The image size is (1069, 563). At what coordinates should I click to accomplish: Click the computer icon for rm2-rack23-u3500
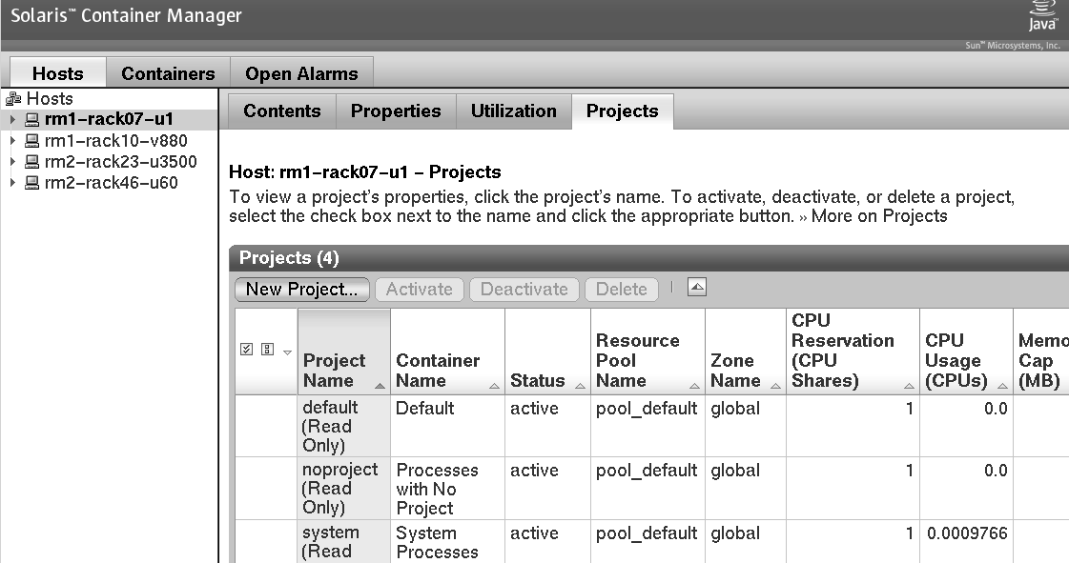(x=32, y=162)
